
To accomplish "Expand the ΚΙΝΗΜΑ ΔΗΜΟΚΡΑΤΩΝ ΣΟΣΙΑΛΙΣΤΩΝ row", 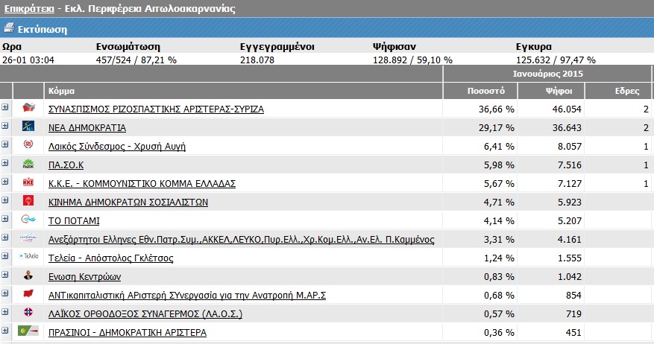I will tap(5, 200).
